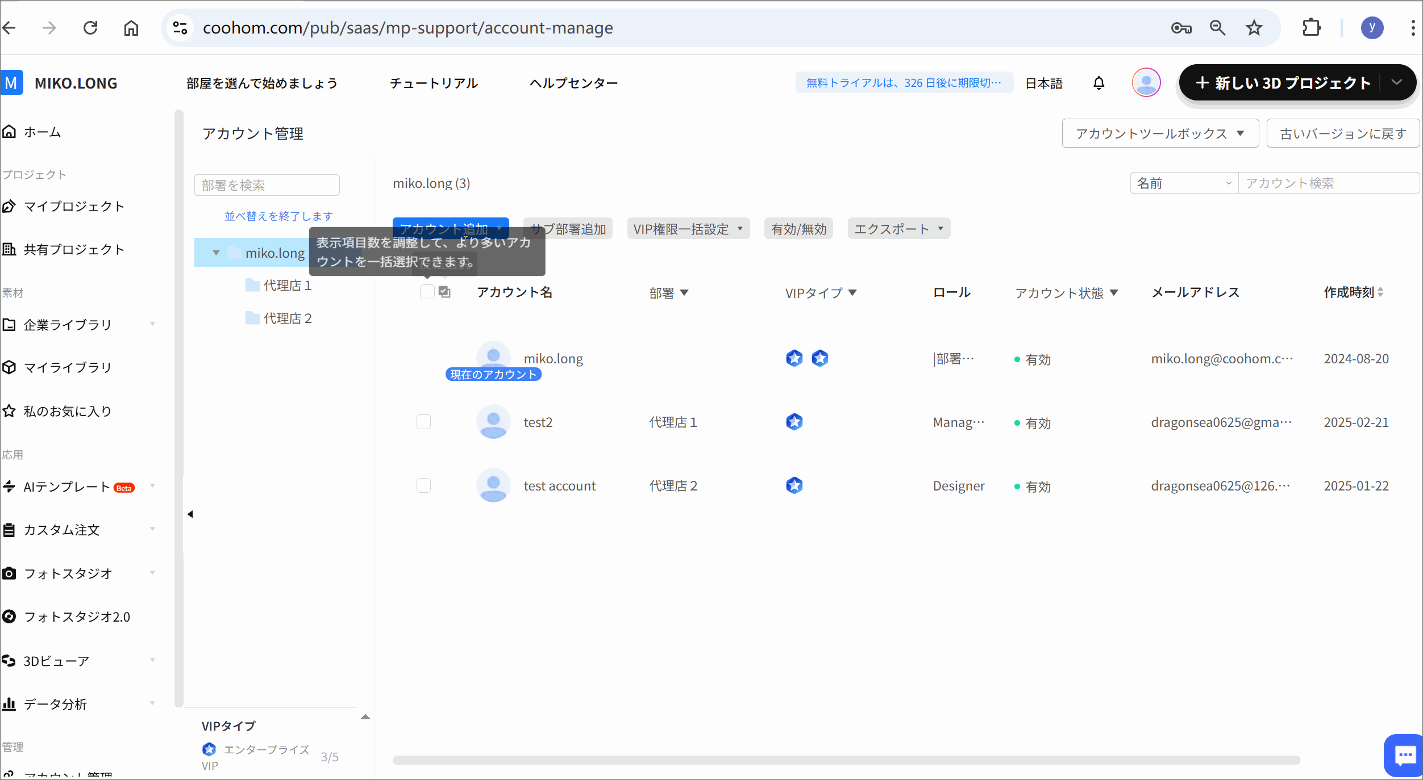This screenshot has width=1423, height=780.
Task: Reload the page with the refresh icon
Action: (x=90, y=28)
